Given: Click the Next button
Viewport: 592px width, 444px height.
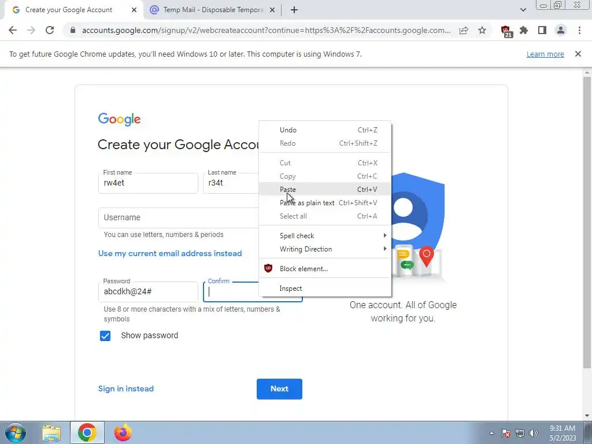Looking at the screenshot, I should coord(279,389).
